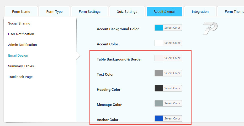Open Trackback Page section
The width and height of the screenshot is (244, 126).
[x=20, y=77]
